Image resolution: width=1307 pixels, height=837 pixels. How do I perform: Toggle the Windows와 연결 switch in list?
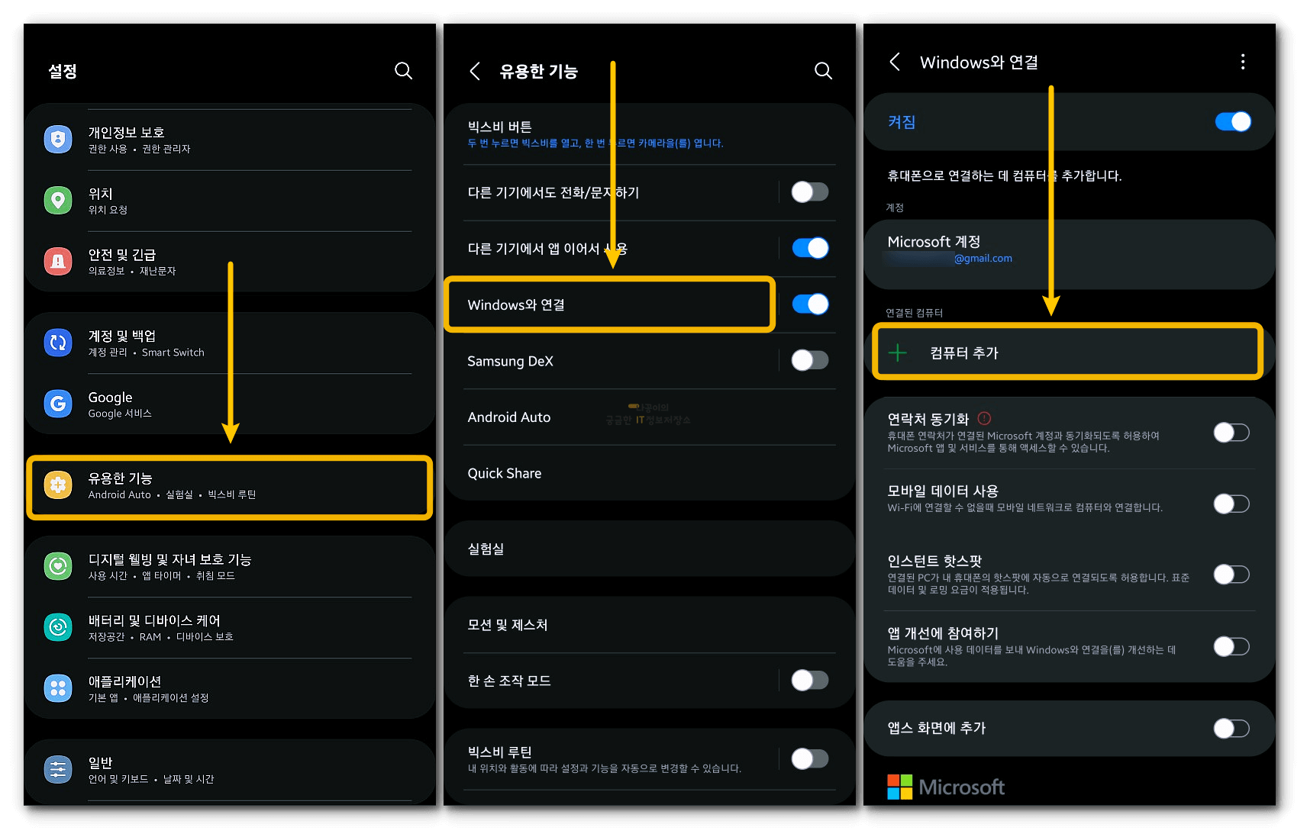pyautogui.click(x=810, y=304)
